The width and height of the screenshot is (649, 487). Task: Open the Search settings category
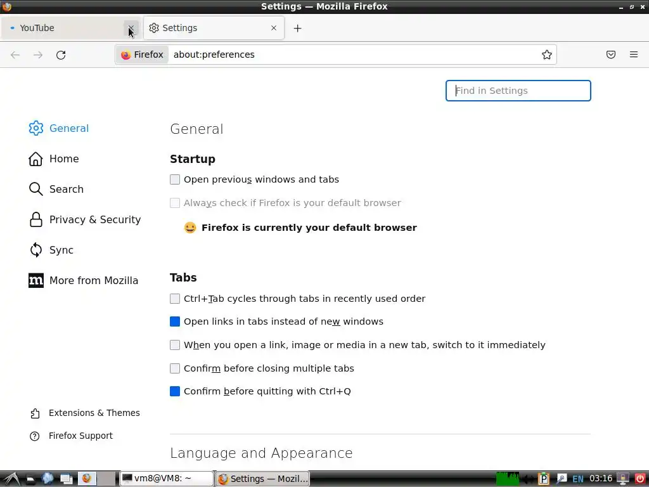pyautogui.click(x=56, y=189)
